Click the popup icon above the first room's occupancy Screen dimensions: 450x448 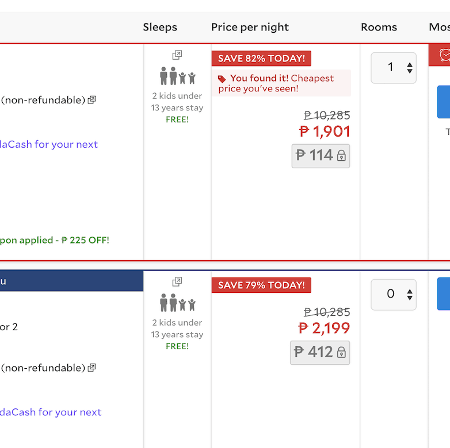(x=177, y=55)
